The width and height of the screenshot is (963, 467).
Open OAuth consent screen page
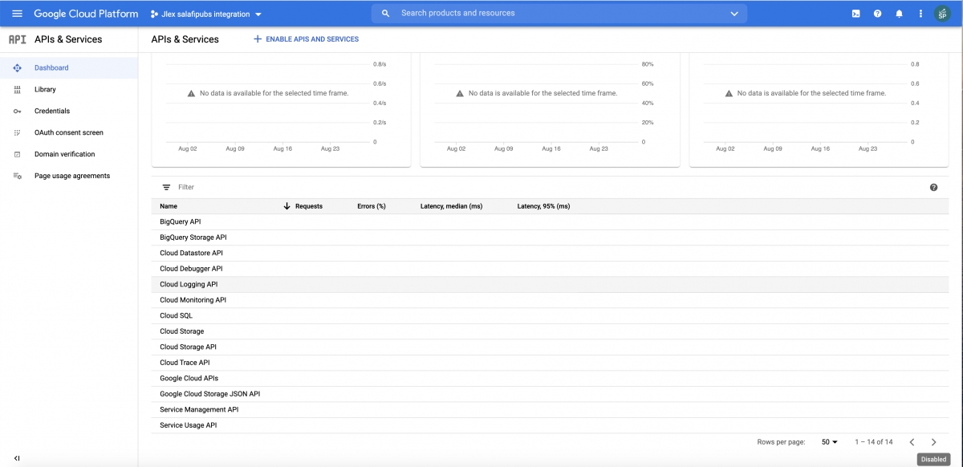click(x=68, y=132)
